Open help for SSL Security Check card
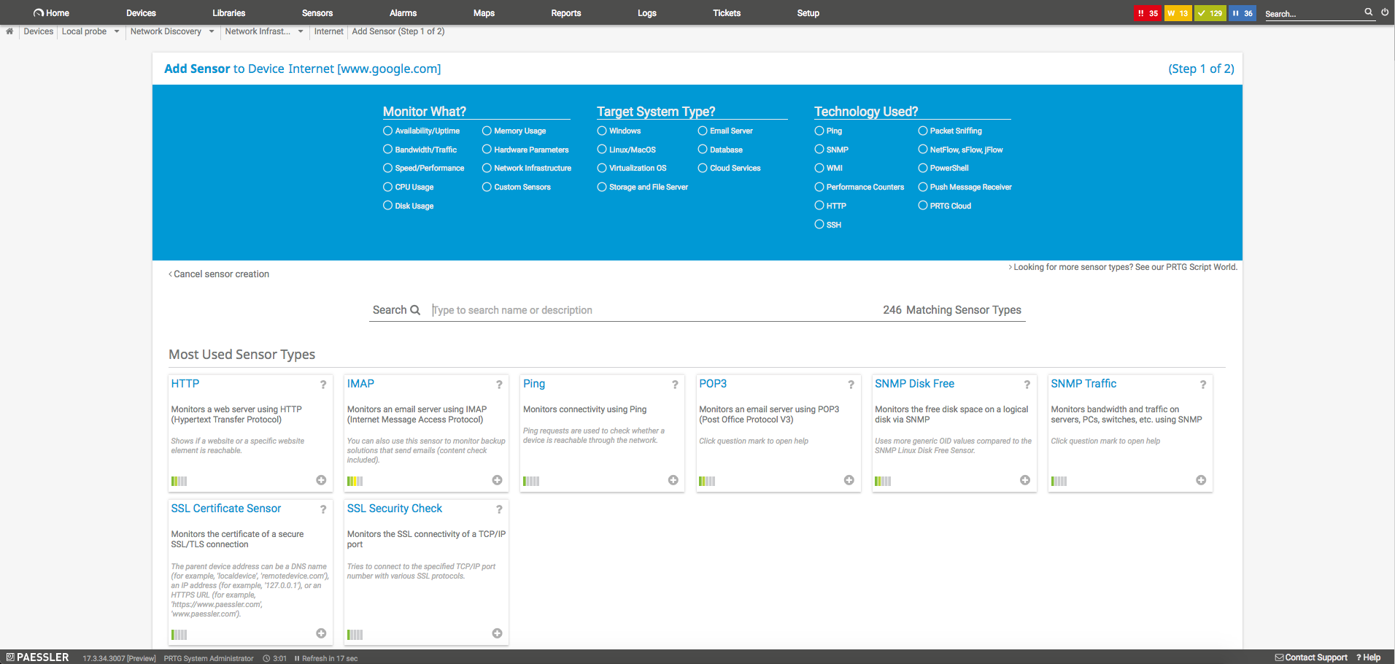Screen dimensions: 1395x664 499,509
